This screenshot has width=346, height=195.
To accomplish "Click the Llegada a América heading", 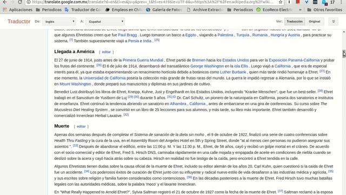I will (x=75, y=51).
